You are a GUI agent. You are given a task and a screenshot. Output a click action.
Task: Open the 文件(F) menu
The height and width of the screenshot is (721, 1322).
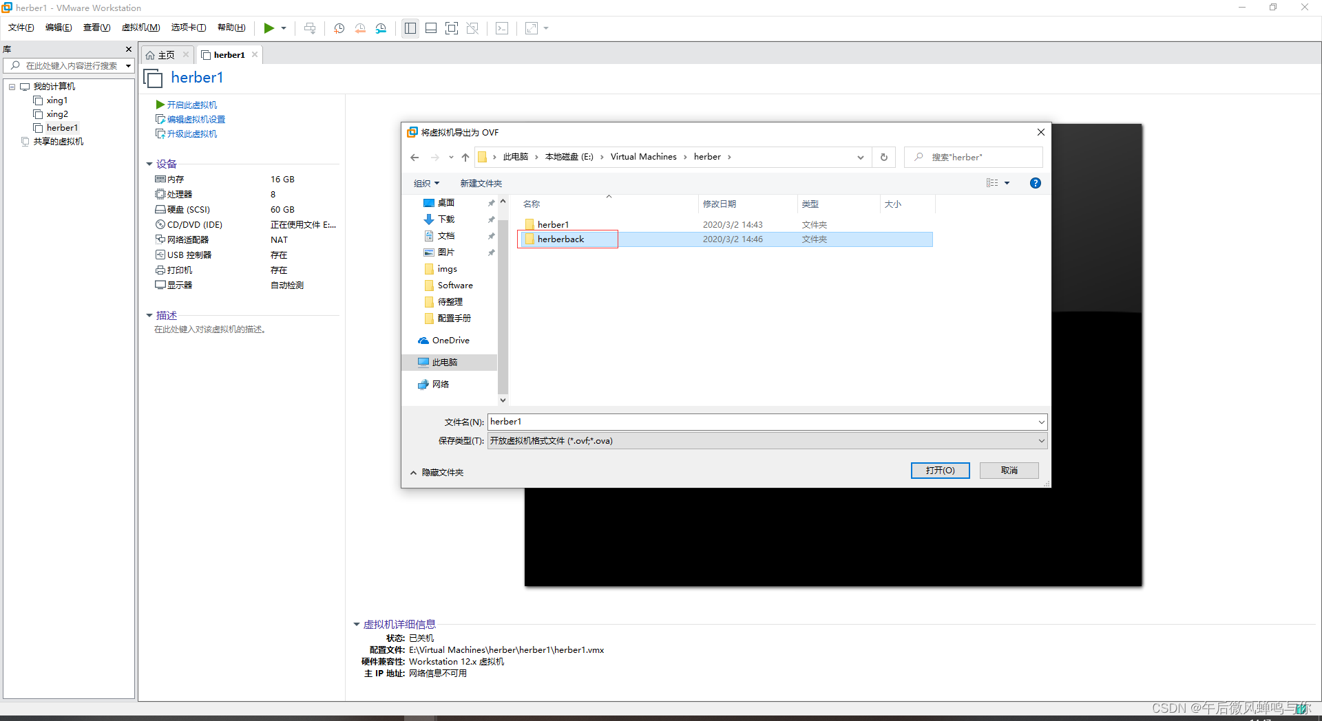(x=21, y=28)
